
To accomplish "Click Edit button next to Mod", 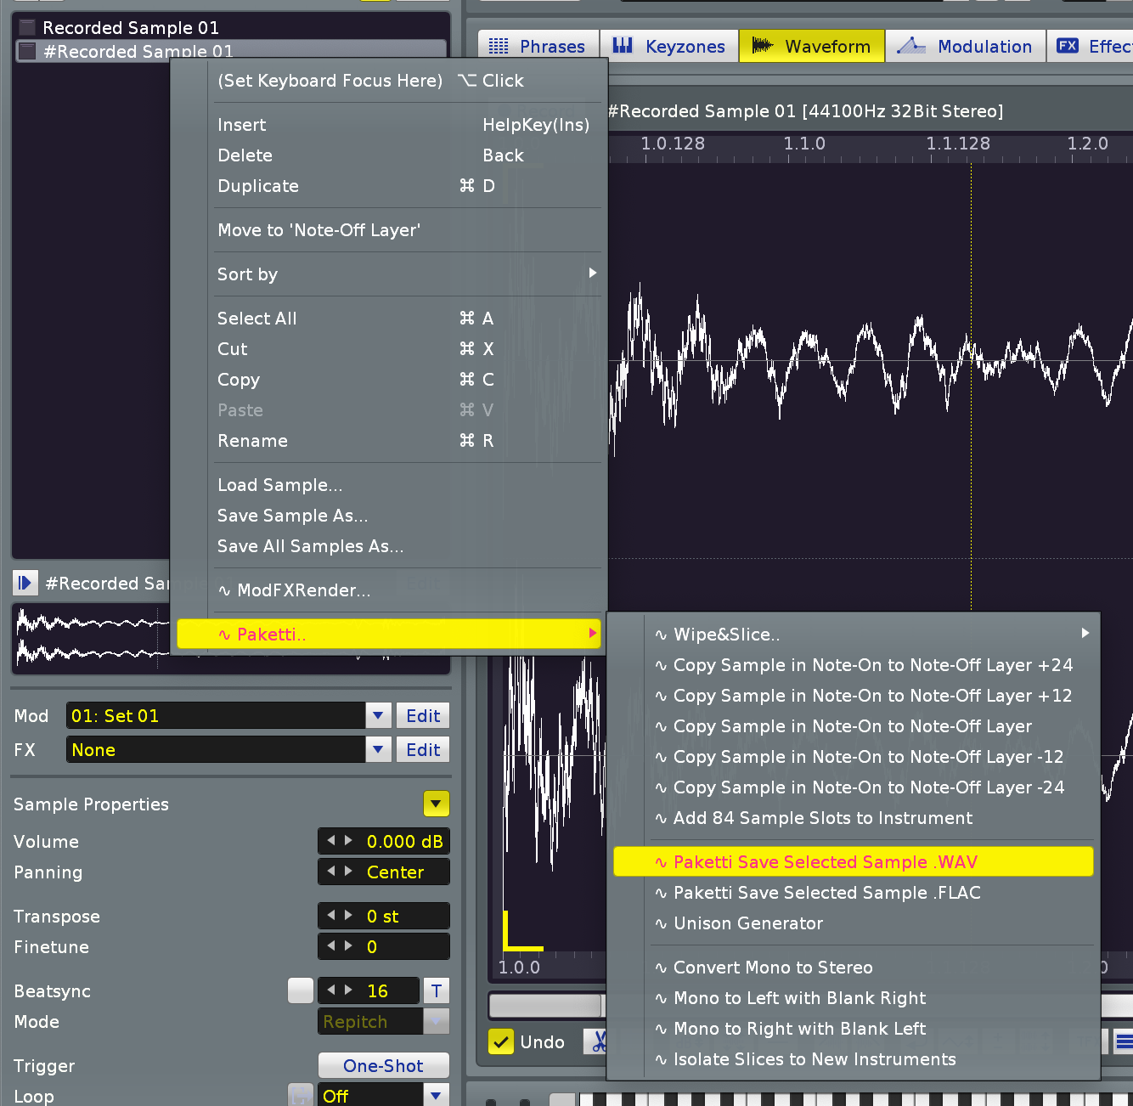I will (x=423, y=716).
